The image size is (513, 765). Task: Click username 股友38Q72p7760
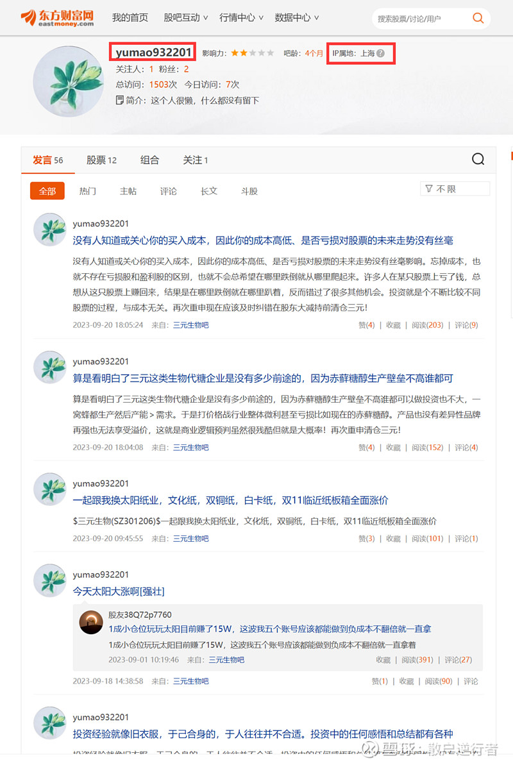[x=140, y=615]
